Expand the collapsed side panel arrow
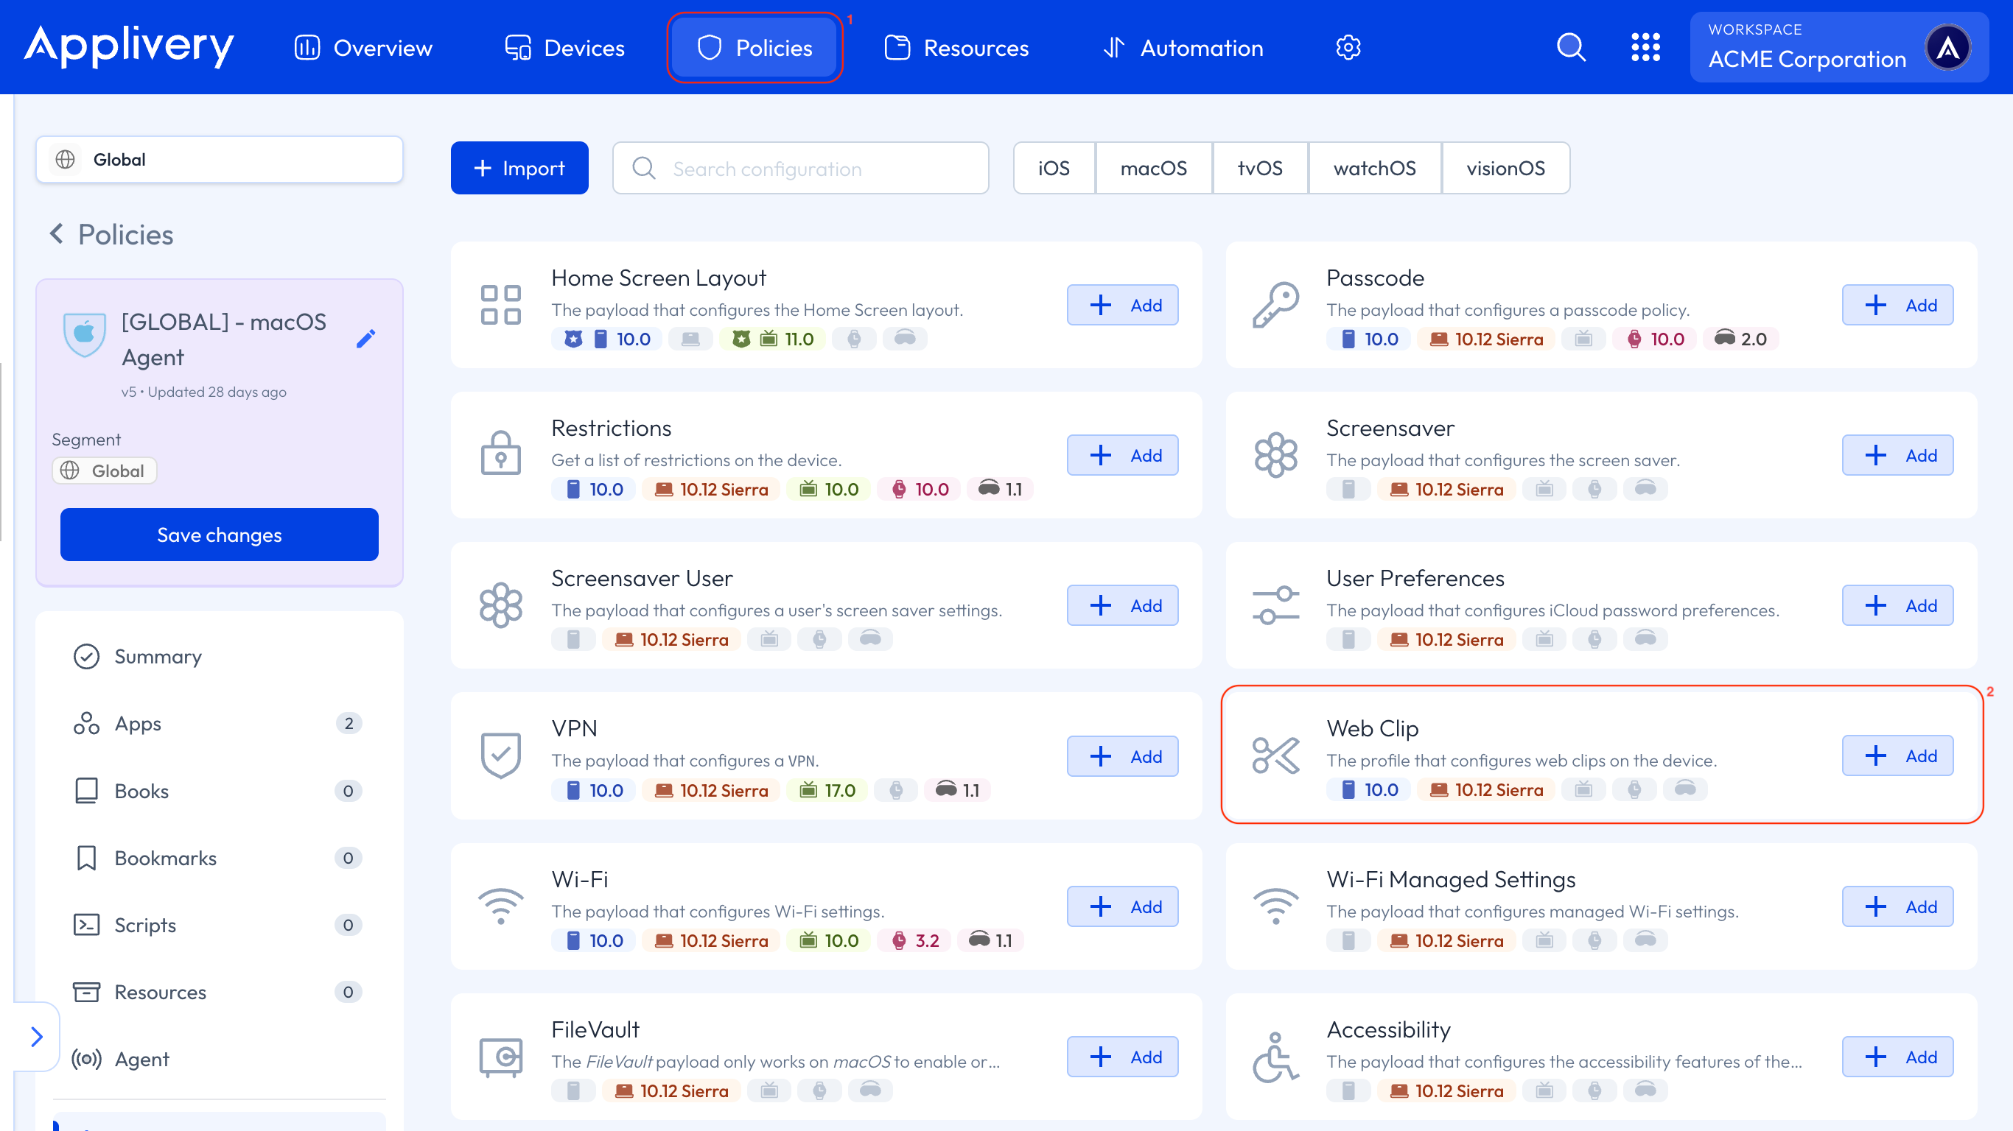Viewport: 2013px width, 1131px height. pos(36,1037)
